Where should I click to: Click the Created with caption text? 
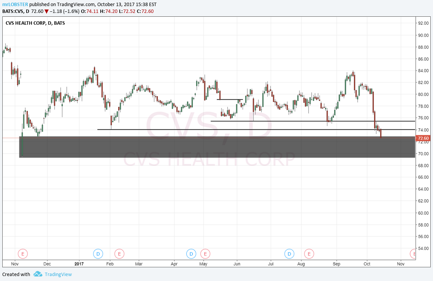click(x=16, y=275)
